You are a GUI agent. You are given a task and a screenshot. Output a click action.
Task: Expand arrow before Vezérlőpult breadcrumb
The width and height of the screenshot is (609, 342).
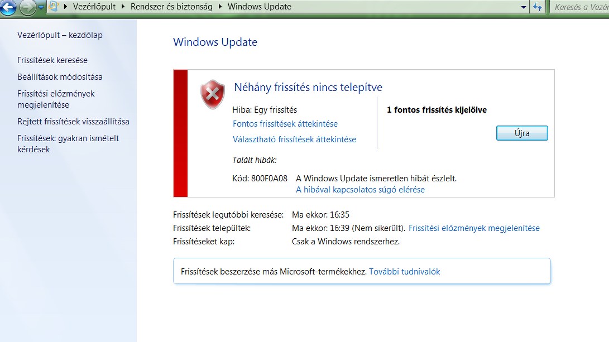[x=65, y=7]
